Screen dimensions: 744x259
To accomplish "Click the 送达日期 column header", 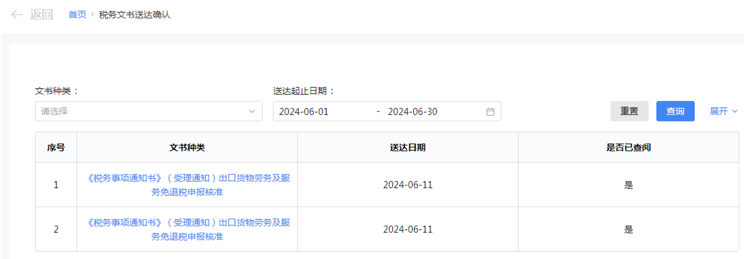I will click(408, 147).
